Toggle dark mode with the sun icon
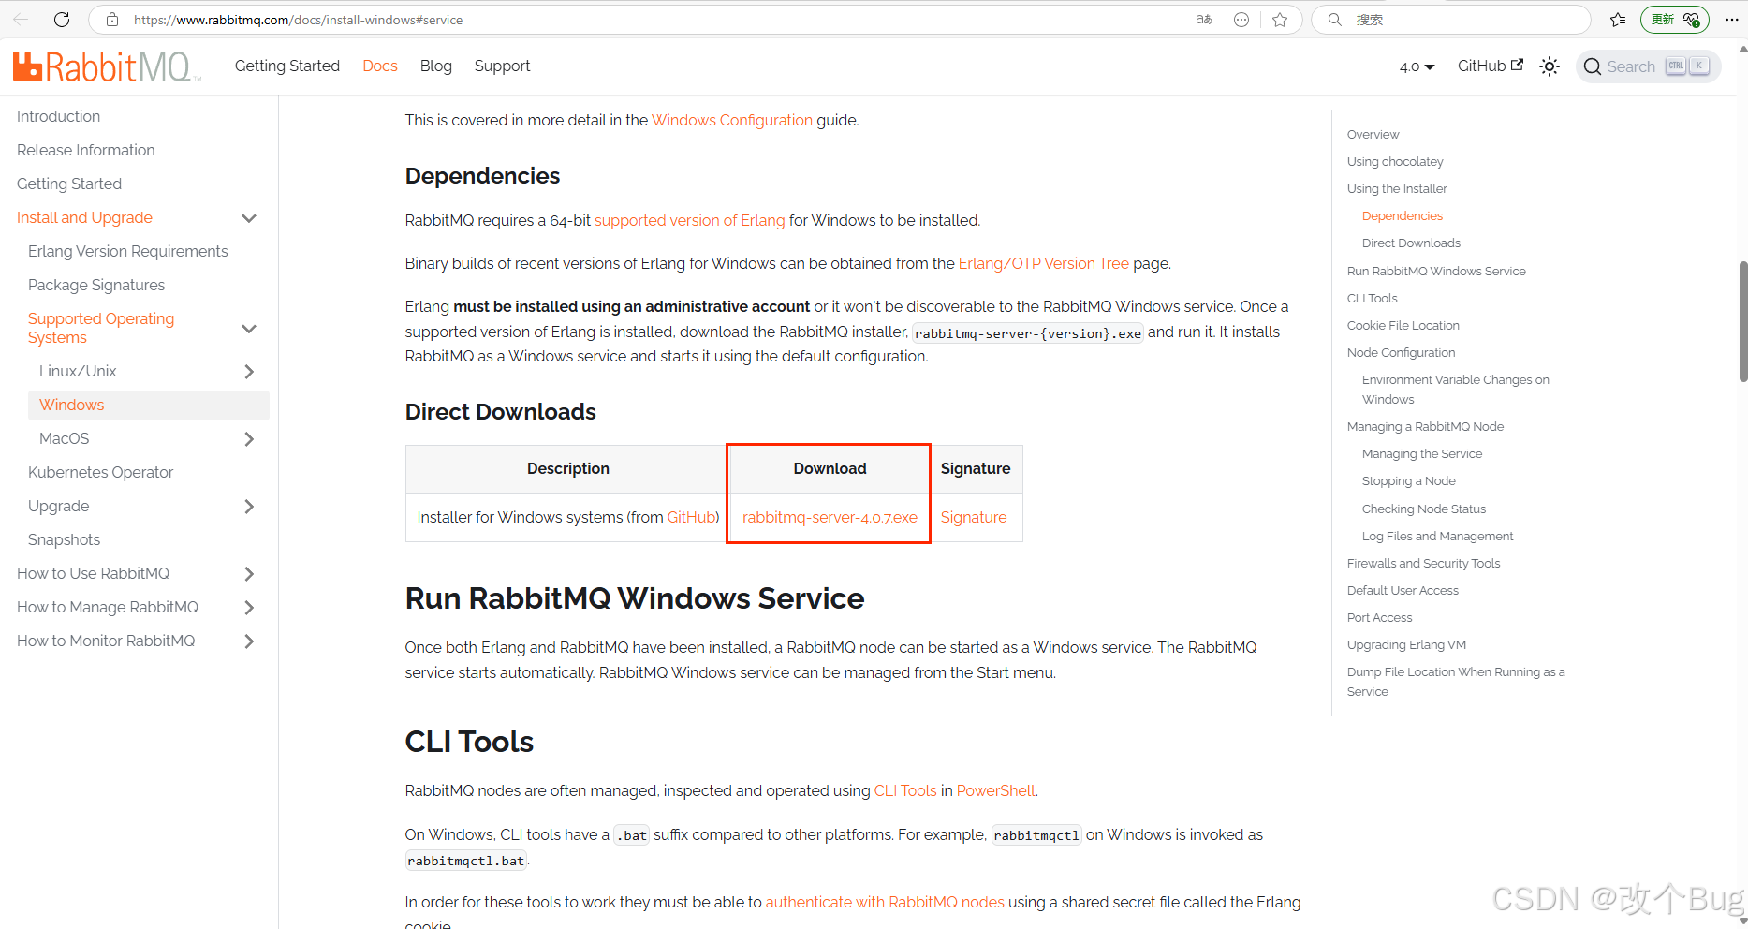1748x929 pixels. click(1549, 66)
